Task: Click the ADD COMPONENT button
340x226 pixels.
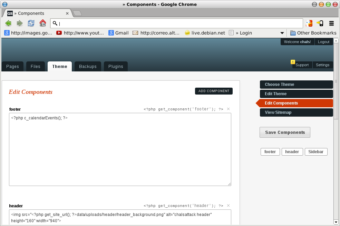Action: 214,91
